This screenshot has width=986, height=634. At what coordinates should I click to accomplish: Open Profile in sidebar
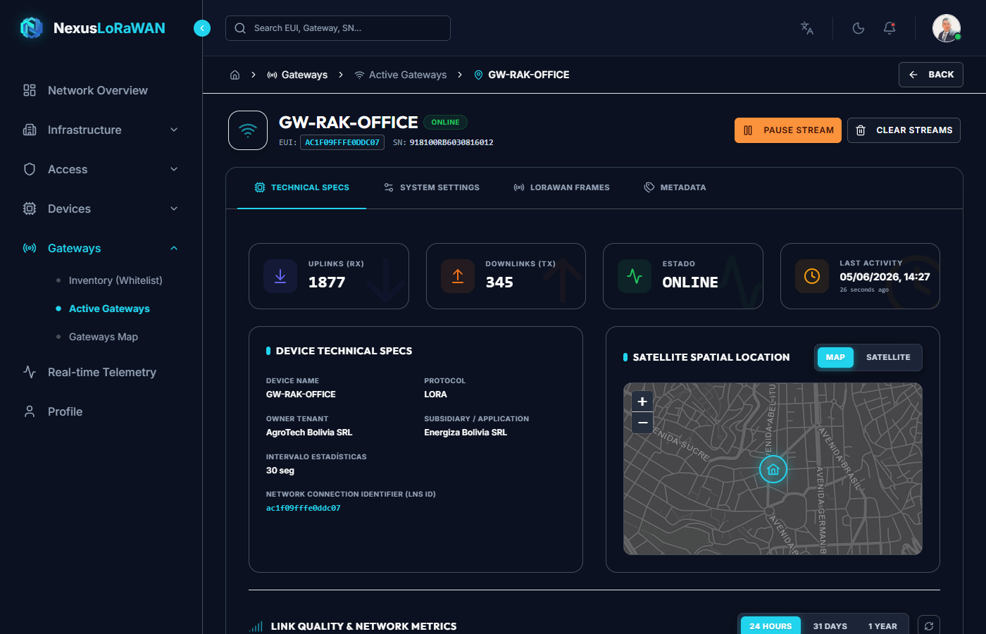pos(65,411)
